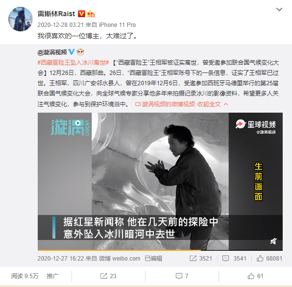Open hashtag #西藏冒险王坠入冰川离世#
The height and width of the screenshot is (287, 292).
[73, 63]
